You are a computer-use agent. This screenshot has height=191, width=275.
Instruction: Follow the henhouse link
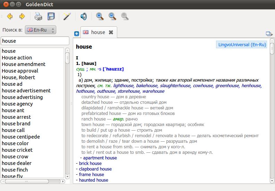251,86
